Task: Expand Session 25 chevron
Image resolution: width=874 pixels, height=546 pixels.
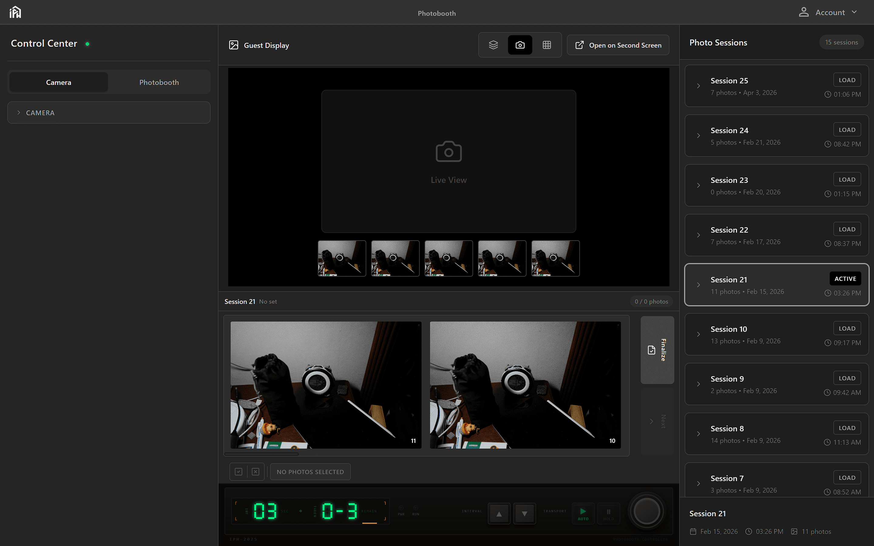Action: pyautogui.click(x=699, y=86)
